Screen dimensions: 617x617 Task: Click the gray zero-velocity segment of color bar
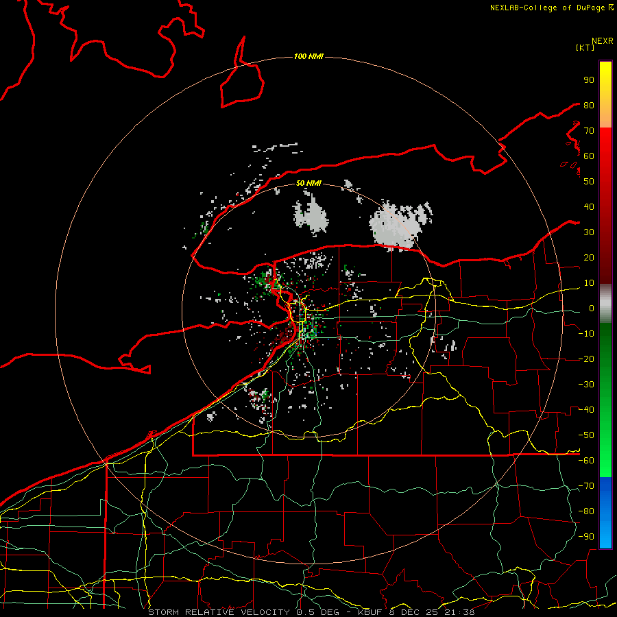tap(605, 303)
